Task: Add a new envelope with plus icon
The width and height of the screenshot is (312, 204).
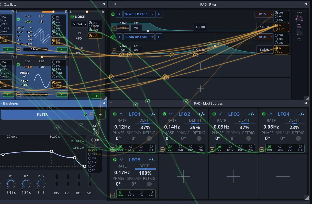Action: point(100,115)
